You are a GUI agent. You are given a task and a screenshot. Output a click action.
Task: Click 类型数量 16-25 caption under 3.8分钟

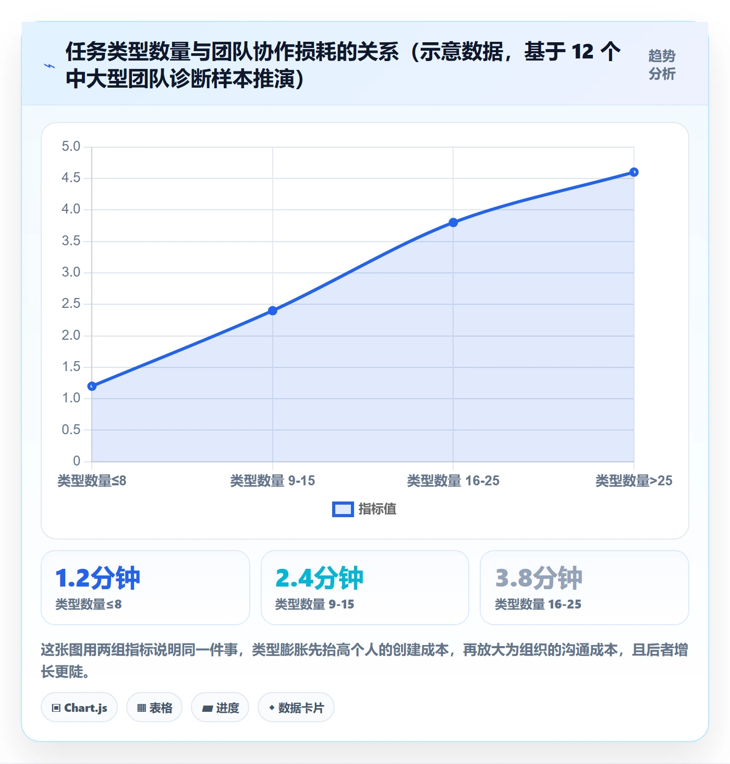538,604
